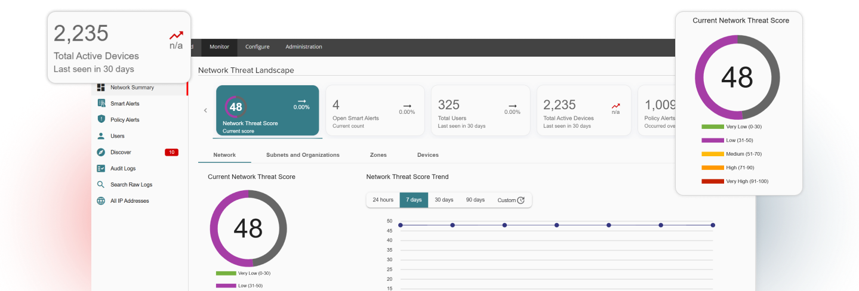The image size is (859, 291).
Task: Open the Configure menu in top bar
Action: (257, 47)
